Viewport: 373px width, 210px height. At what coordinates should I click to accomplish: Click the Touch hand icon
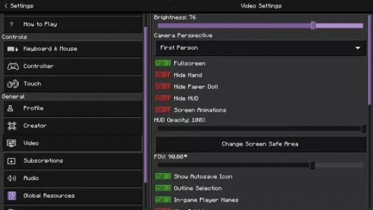(13, 84)
